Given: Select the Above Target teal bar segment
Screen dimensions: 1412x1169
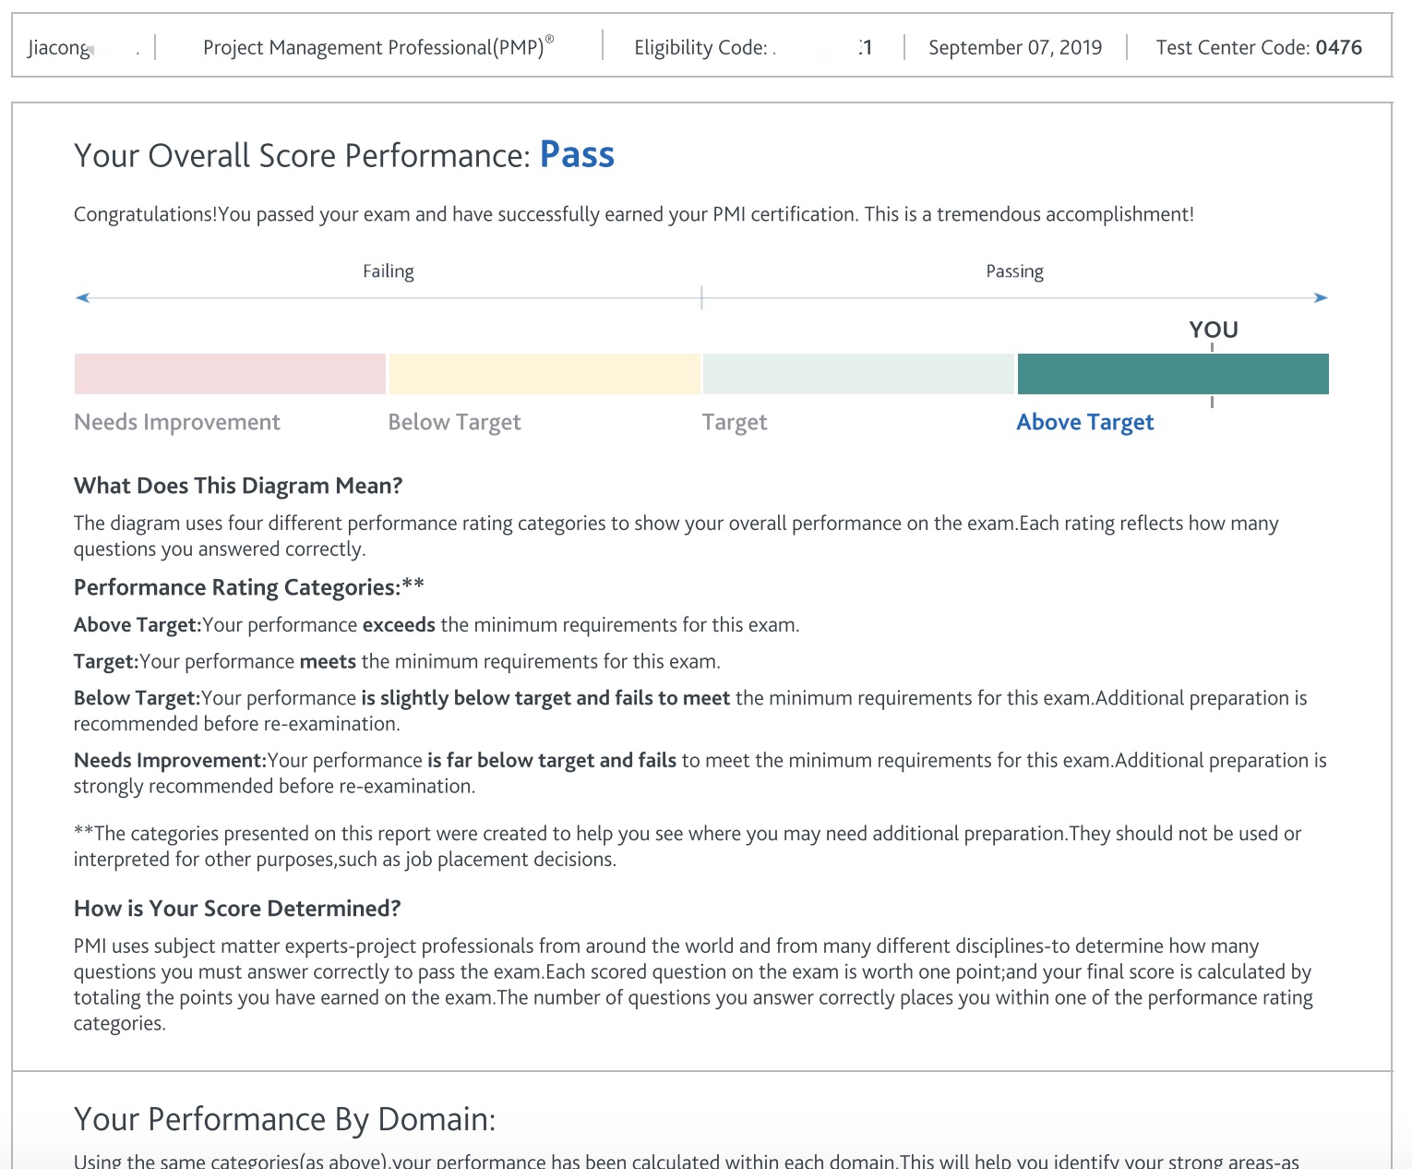Looking at the screenshot, I should click(1173, 374).
